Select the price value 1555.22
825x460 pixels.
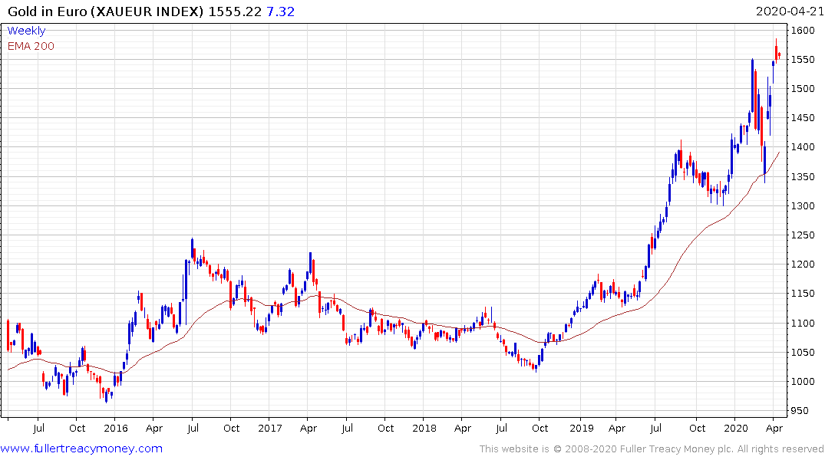[x=235, y=11]
